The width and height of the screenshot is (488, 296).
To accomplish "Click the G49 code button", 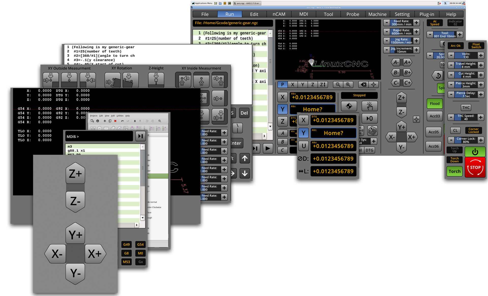I will (x=126, y=244).
